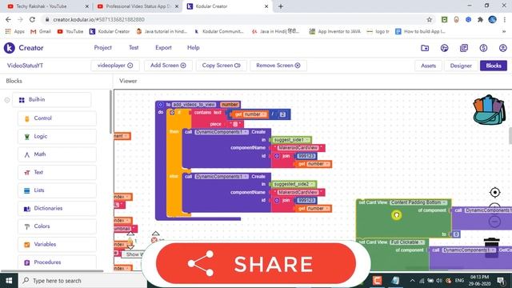Screen dimensions: 512x288
Task: Select the Text blocks category
Action: (x=57, y=172)
